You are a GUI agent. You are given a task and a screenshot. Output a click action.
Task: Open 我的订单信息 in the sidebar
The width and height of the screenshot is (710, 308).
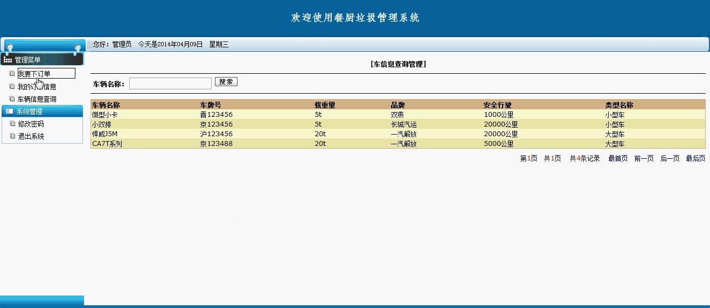[x=37, y=86]
